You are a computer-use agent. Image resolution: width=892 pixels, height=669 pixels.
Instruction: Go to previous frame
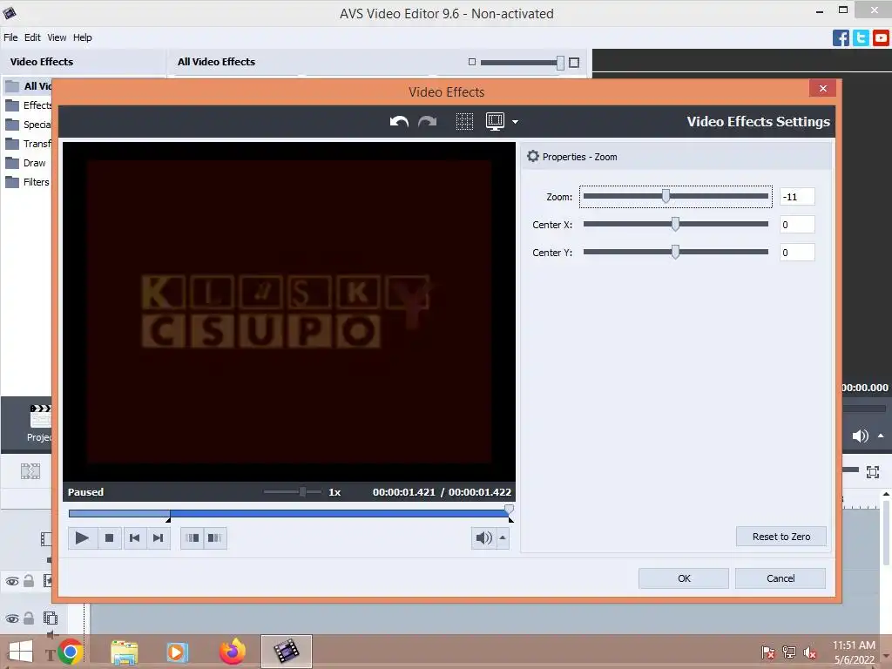click(x=135, y=538)
